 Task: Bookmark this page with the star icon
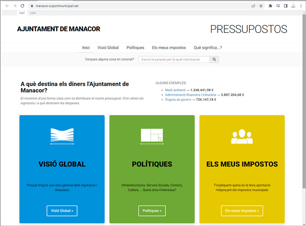261,6
